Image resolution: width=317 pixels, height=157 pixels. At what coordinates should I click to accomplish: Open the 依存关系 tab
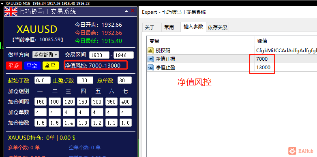click(218, 28)
